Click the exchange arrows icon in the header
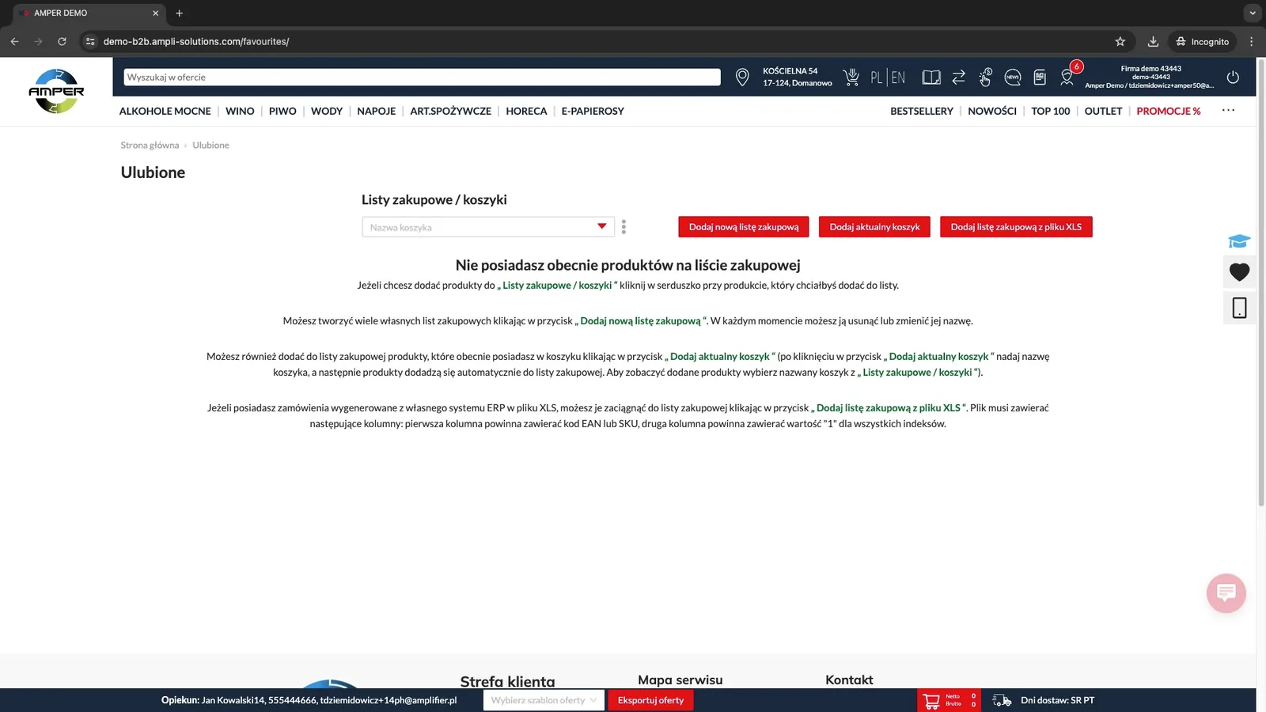 coord(958,77)
